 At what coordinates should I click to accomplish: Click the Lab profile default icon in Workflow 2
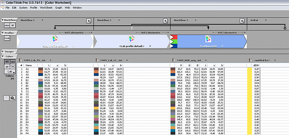pyautogui.click(x=132, y=39)
